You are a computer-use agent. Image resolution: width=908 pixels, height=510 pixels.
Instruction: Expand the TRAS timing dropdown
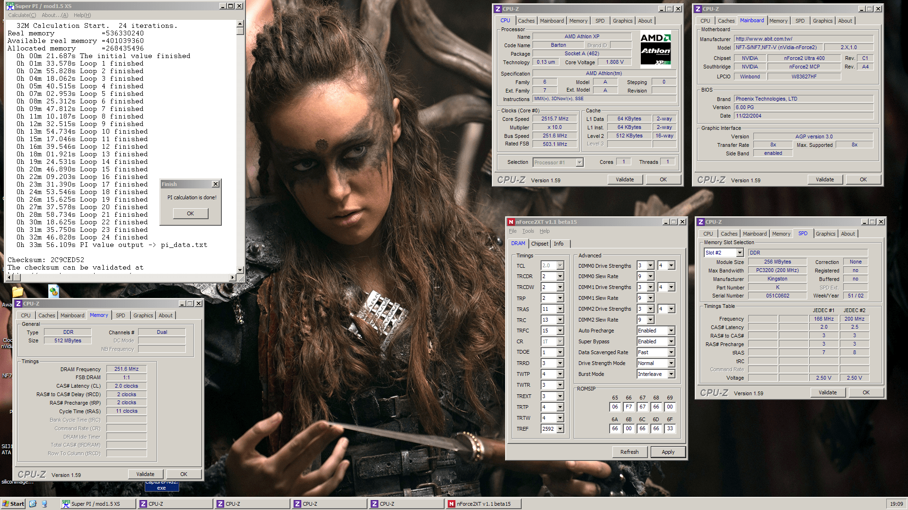pos(560,309)
